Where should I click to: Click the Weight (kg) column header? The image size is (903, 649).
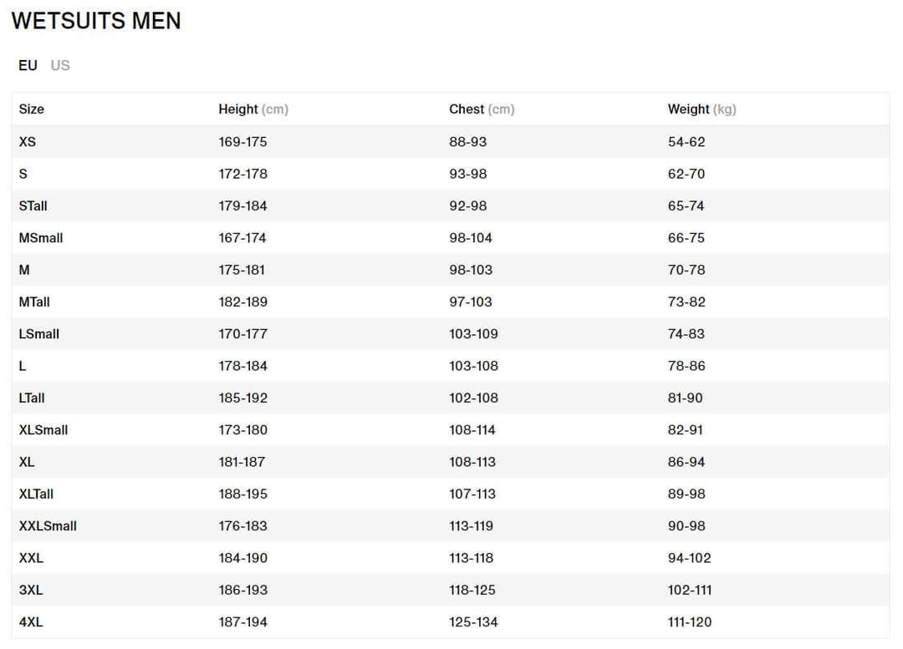point(701,109)
